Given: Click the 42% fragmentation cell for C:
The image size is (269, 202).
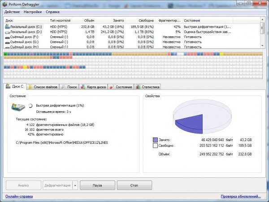Looking at the screenshot, I should coord(177,27).
